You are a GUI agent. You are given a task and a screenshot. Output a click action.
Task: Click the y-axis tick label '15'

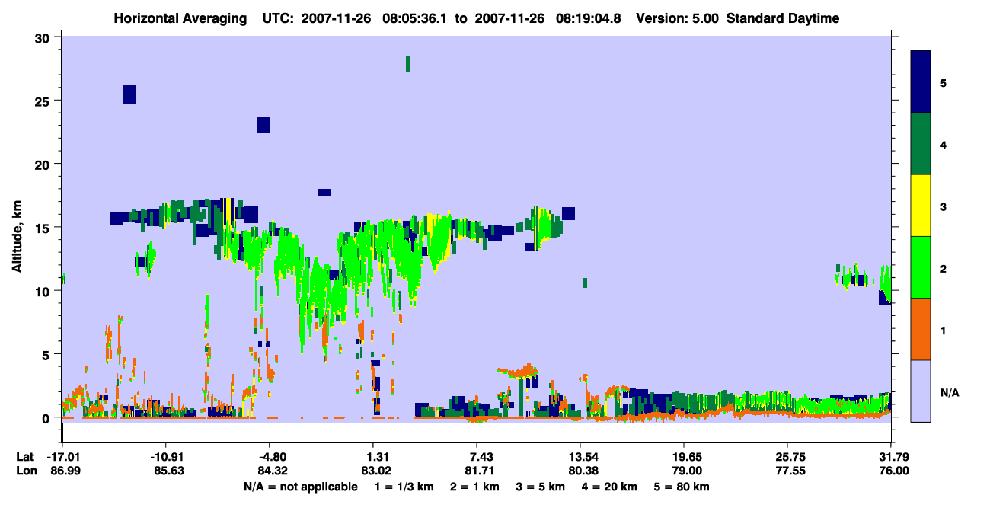click(43, 228)
